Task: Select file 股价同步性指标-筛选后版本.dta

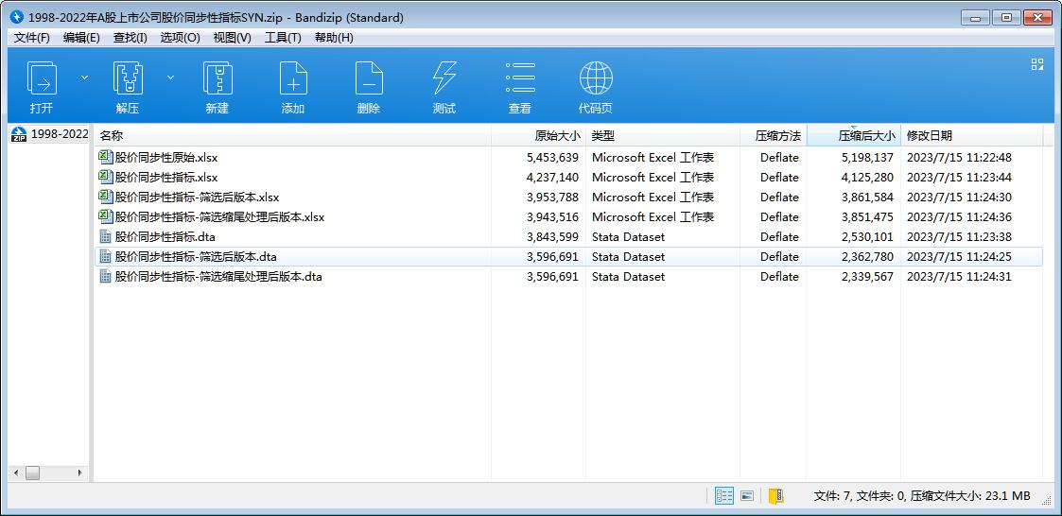Action: point(196,257)
